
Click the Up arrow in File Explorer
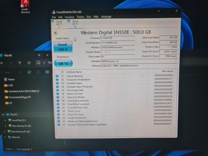click(20, 63)
